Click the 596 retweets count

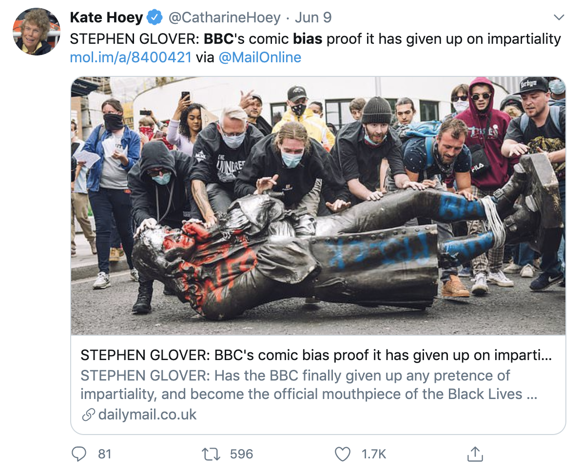coord(241,454)
